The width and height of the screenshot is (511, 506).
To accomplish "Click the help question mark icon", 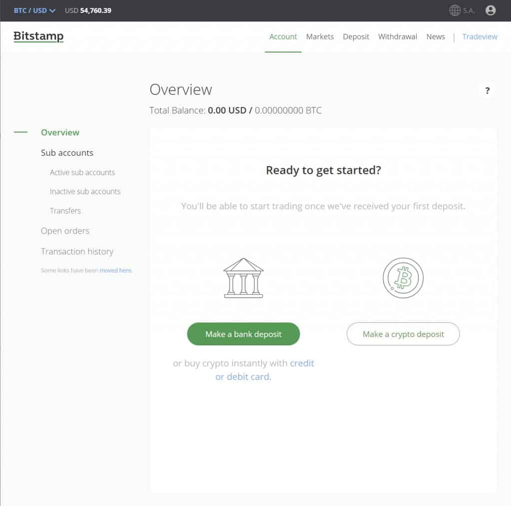I will [488, 90].
